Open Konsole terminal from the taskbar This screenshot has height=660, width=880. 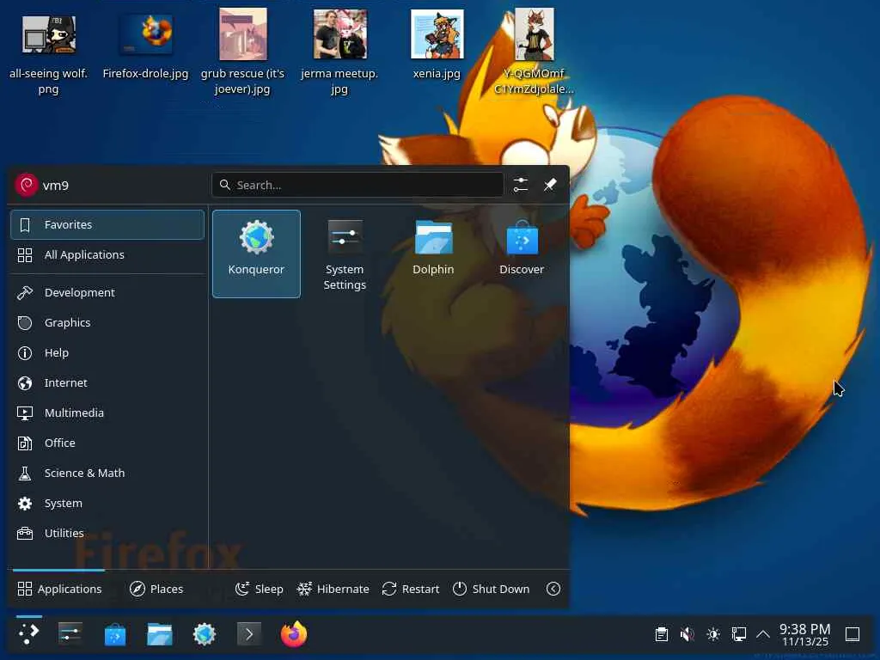coord(249,634)
